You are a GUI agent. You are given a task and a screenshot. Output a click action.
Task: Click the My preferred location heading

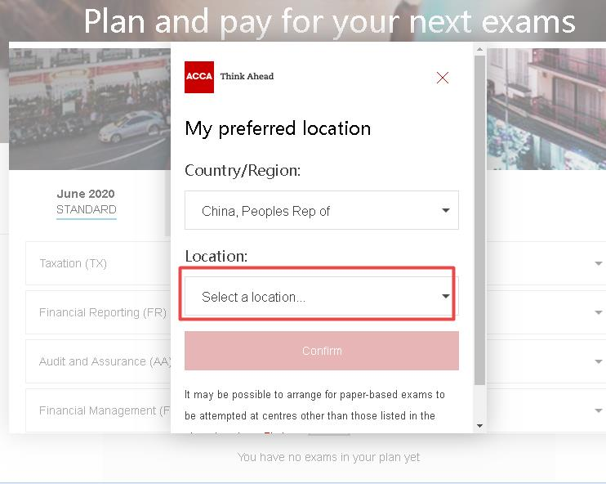tap(278, 128)
